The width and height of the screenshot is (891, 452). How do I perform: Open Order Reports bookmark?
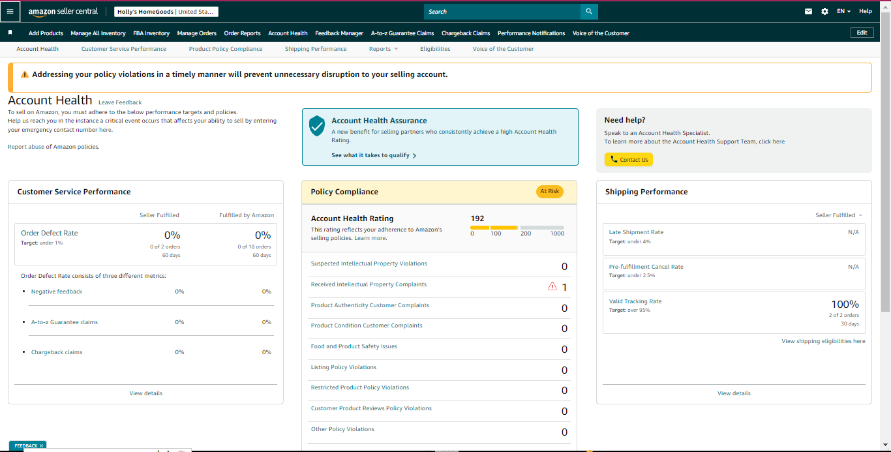[x=242, y=33]
